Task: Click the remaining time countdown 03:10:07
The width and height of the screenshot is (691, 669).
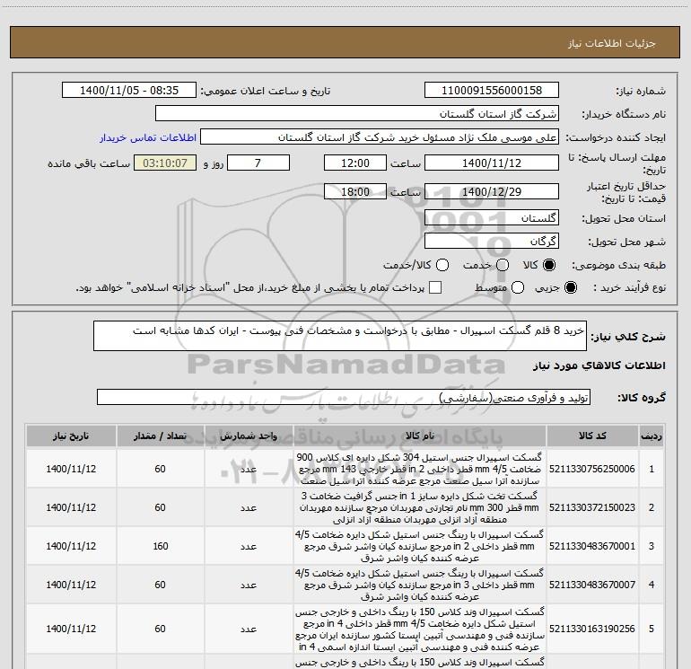Action: click(x=165, y=163)
